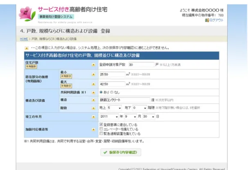Click minimum area field showing 25.50
This screenshot has height=170, width=248.
tap(112, 75)
